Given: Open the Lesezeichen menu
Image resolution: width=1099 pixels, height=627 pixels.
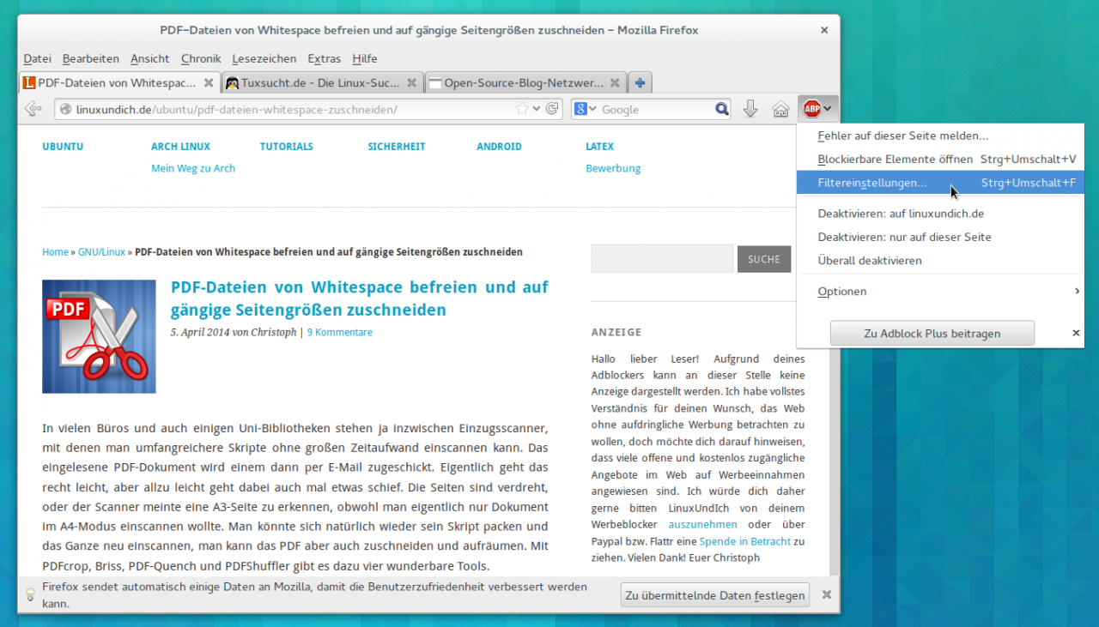Looking at the screenshot, I should (x=264, y=59).
